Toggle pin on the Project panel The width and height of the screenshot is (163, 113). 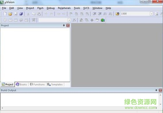click(64, 26)
